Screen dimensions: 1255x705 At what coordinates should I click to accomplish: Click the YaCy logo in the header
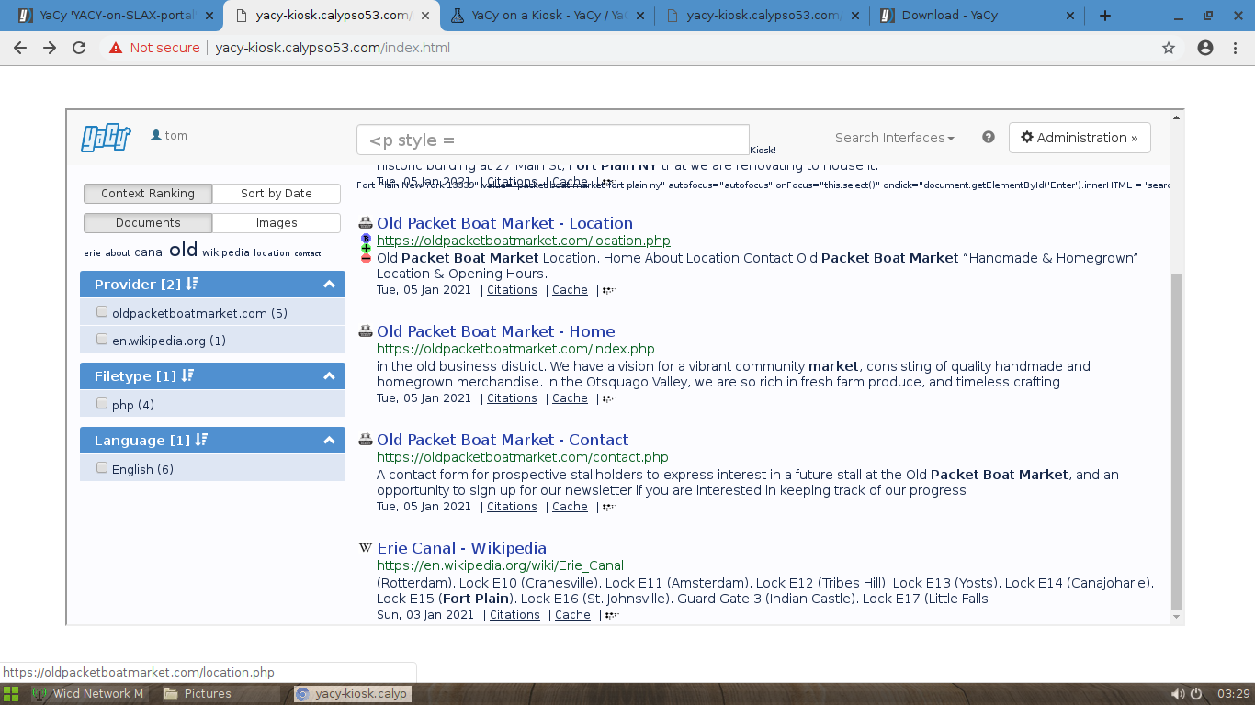coord(106,137)
